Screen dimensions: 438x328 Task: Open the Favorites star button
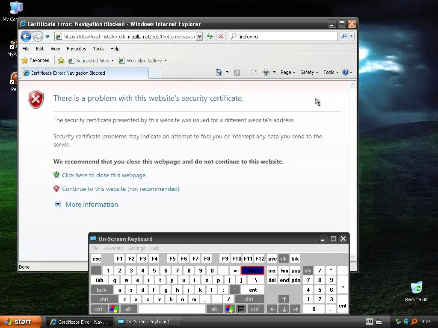pos(35,60)
